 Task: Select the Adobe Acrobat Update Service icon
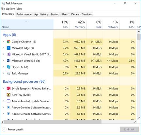8,101
